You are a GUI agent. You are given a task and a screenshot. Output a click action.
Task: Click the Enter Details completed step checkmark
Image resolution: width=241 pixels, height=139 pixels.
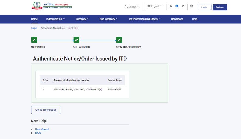pos(34,40)
